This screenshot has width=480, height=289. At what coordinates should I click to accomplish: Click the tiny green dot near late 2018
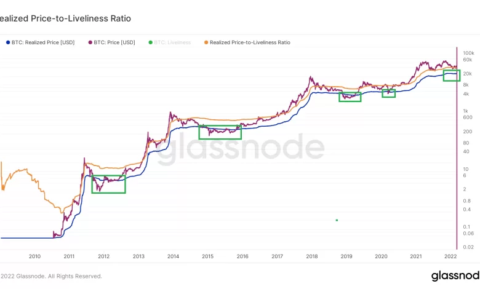click(337, 220)
